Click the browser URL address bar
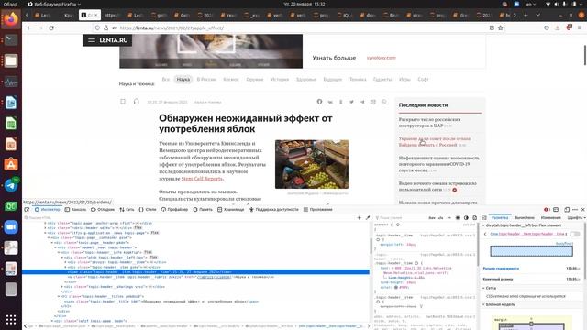The image size is (587, 330). 300,28
